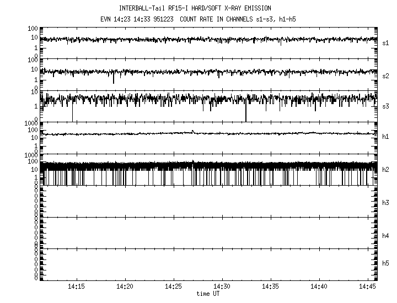Select the 14:25 time tick label
This screenshot has width=397, height=303.
point(174,287)
